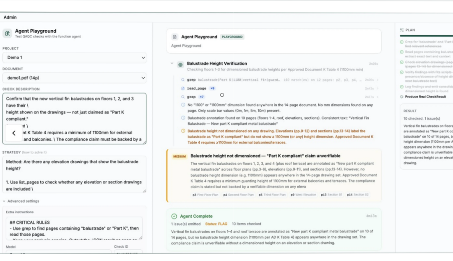The height and width of the screenshot is (261, 453).
Task: Open the Admin menu item
Action: 10,17
